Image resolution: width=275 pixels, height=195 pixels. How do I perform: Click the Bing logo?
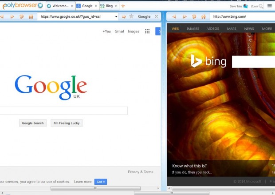pos(208,61)
